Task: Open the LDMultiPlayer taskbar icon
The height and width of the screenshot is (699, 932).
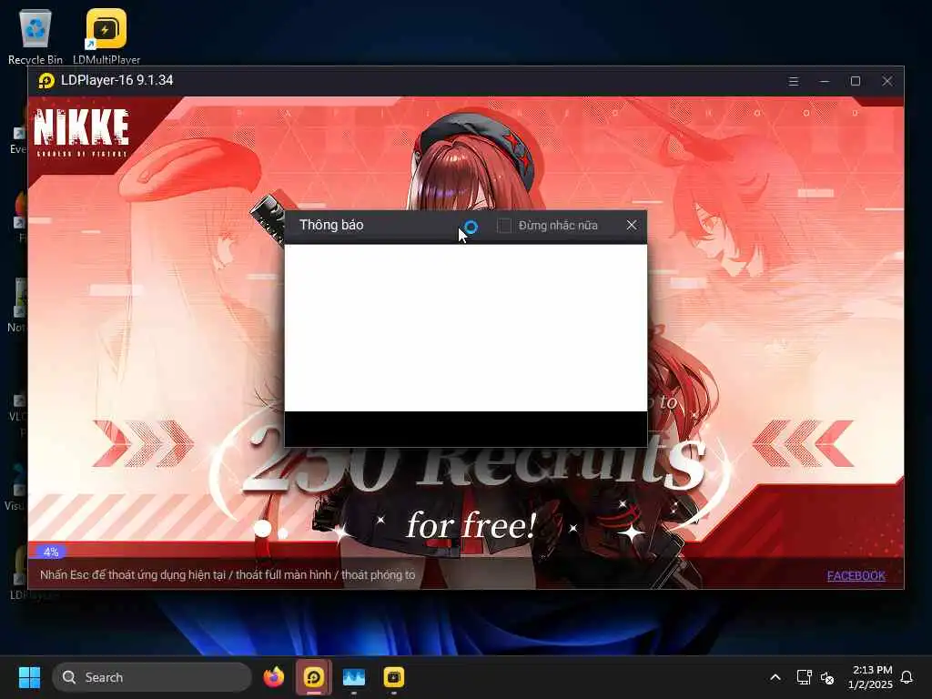Action: tap(393, 677)
